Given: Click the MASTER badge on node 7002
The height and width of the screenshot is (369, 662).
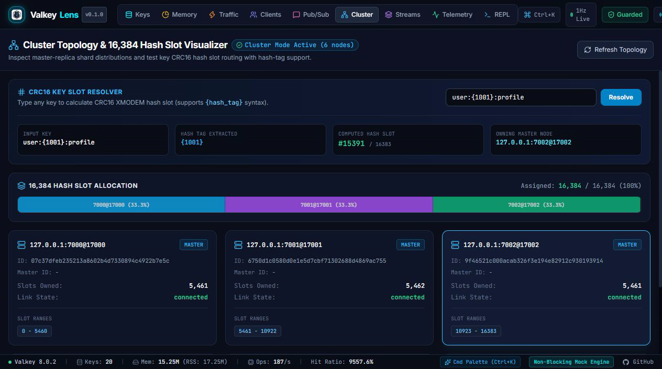Looking at the screenshot, I should [627, 244].
